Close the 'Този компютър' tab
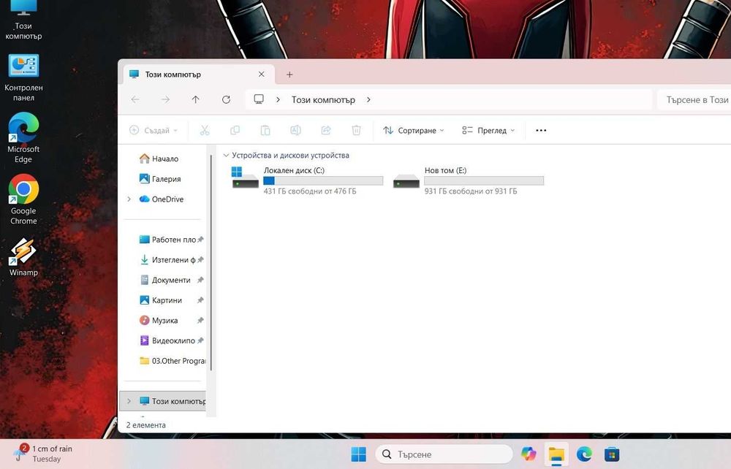This screenshot has width=731, height=469. pyautogui.click(x=262, y=74)
